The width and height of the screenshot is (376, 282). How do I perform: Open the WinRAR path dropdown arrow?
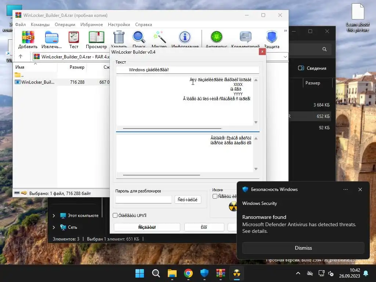click(x=285, y=57)
